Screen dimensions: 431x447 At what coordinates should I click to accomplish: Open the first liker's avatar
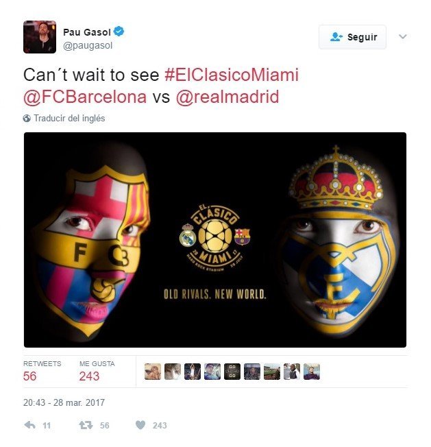point(153,372)
